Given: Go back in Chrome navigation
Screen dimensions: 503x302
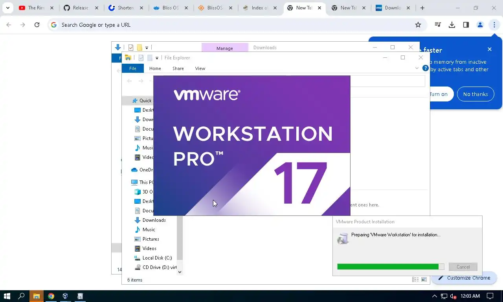Looking at the screenshot, I should [9, 25].
